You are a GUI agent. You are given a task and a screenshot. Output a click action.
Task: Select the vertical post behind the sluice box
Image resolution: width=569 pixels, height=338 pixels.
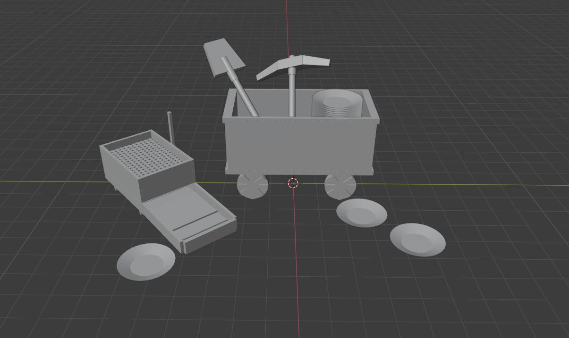tap(171, 128)
